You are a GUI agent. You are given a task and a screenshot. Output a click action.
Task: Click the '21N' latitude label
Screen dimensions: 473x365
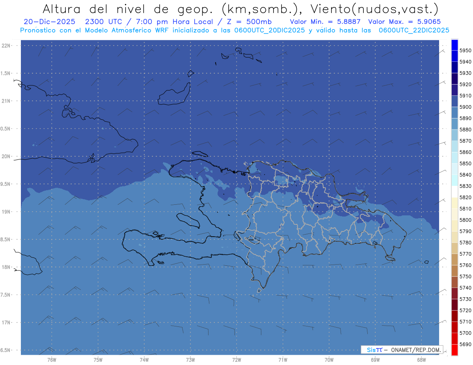pos(6,101)
